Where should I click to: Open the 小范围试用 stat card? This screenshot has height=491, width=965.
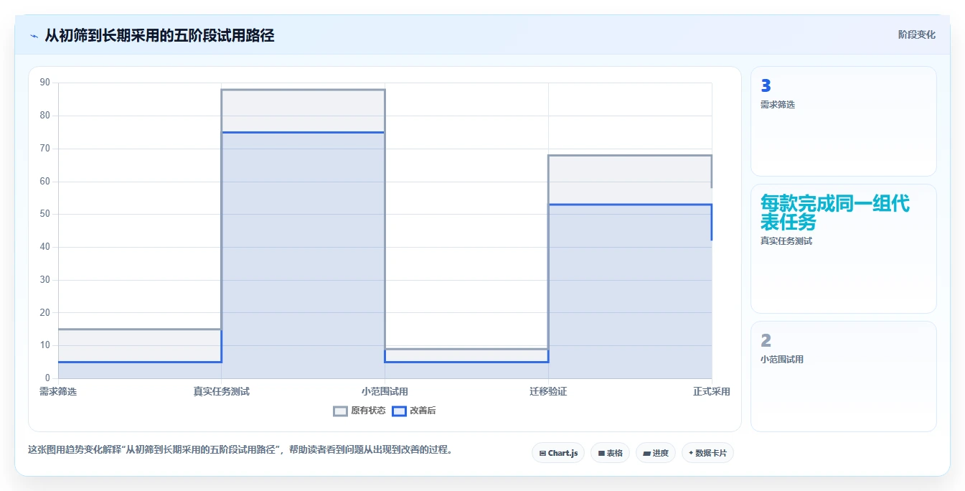[843, 377]
